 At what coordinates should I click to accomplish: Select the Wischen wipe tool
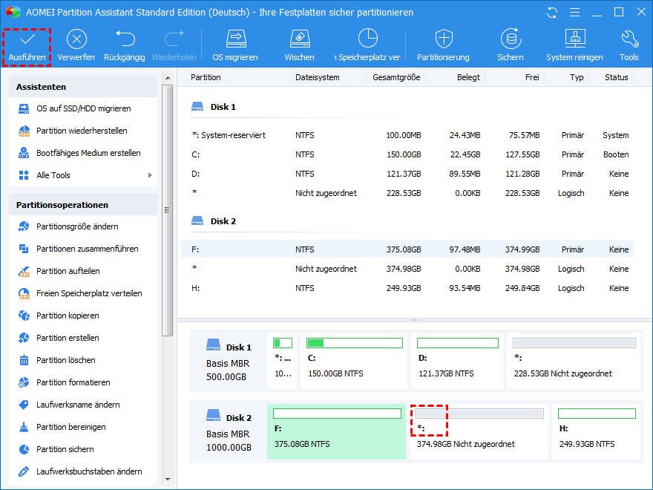pyautogui.click(x=299, y=40)
